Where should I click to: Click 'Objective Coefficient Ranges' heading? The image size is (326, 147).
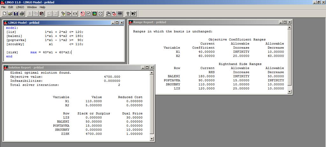237,39
